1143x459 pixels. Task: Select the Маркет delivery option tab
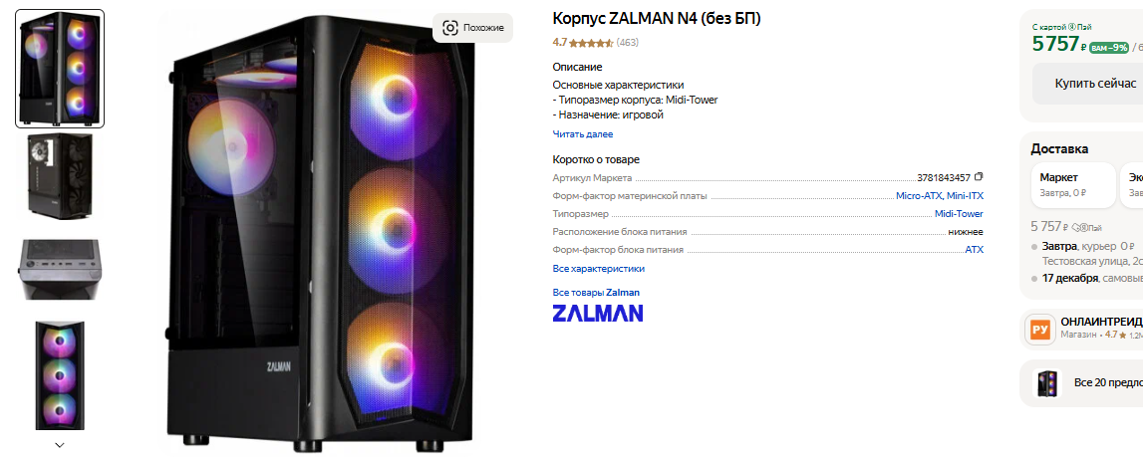[1073, 184]
